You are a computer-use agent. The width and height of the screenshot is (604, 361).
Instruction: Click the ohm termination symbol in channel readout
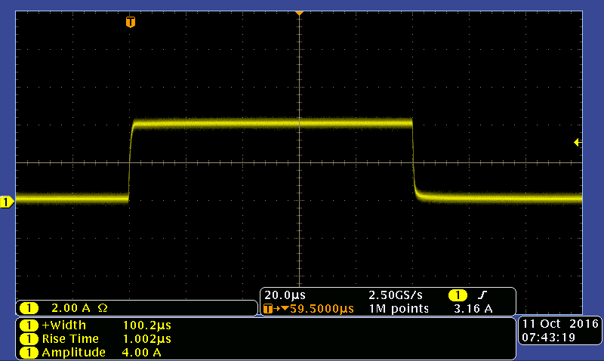[x=103, y=308]
